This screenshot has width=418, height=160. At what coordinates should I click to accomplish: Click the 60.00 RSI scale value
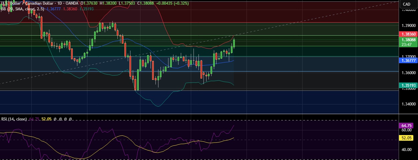click(406, 130)
